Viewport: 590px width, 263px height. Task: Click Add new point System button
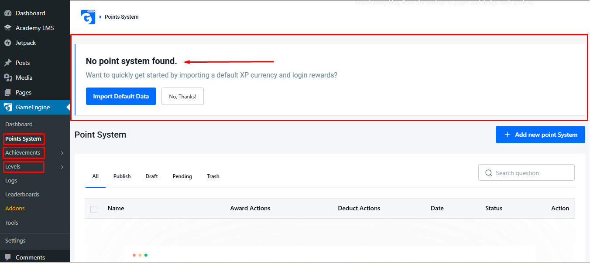coord(540,135)
